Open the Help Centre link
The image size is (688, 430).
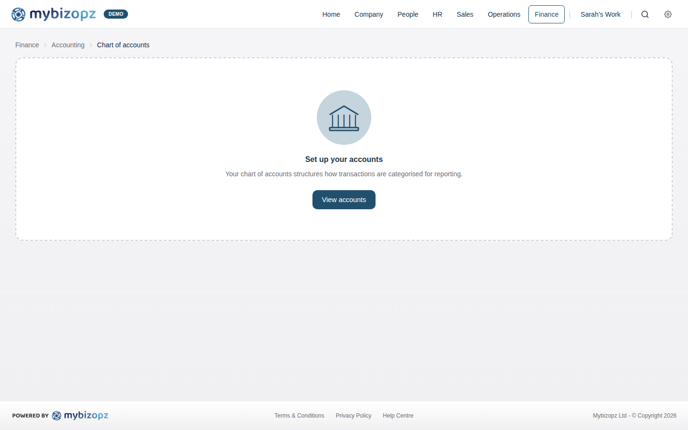pyautogui.click(x=398, y=415)
